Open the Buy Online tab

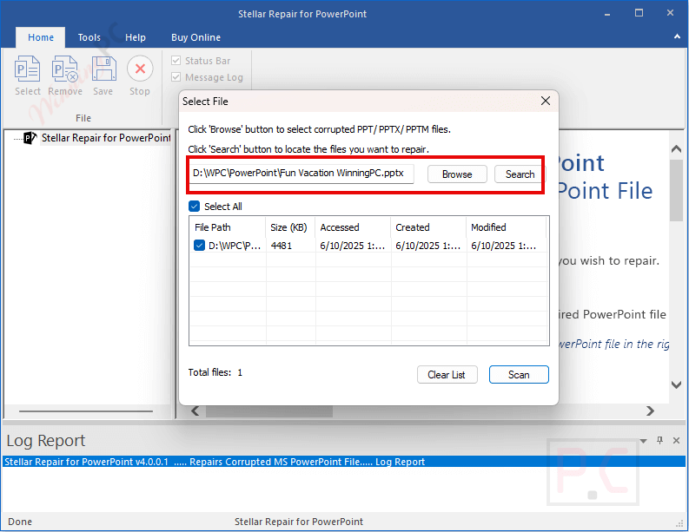196,37
